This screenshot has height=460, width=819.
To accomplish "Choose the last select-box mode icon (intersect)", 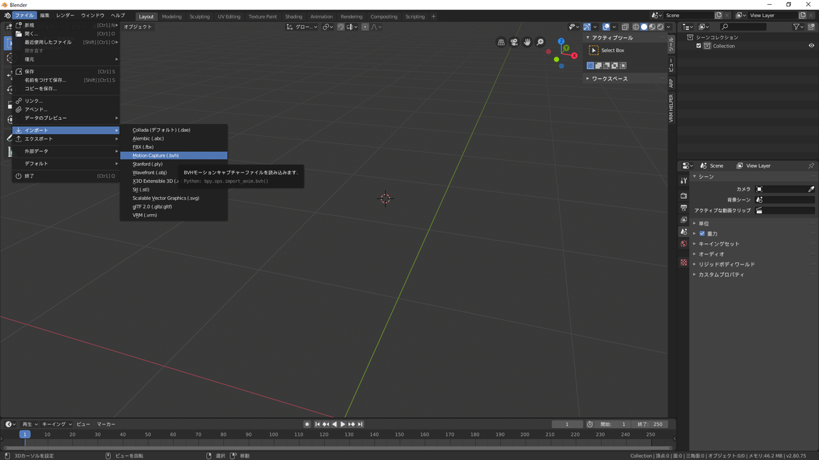I will tap(623, 65).
